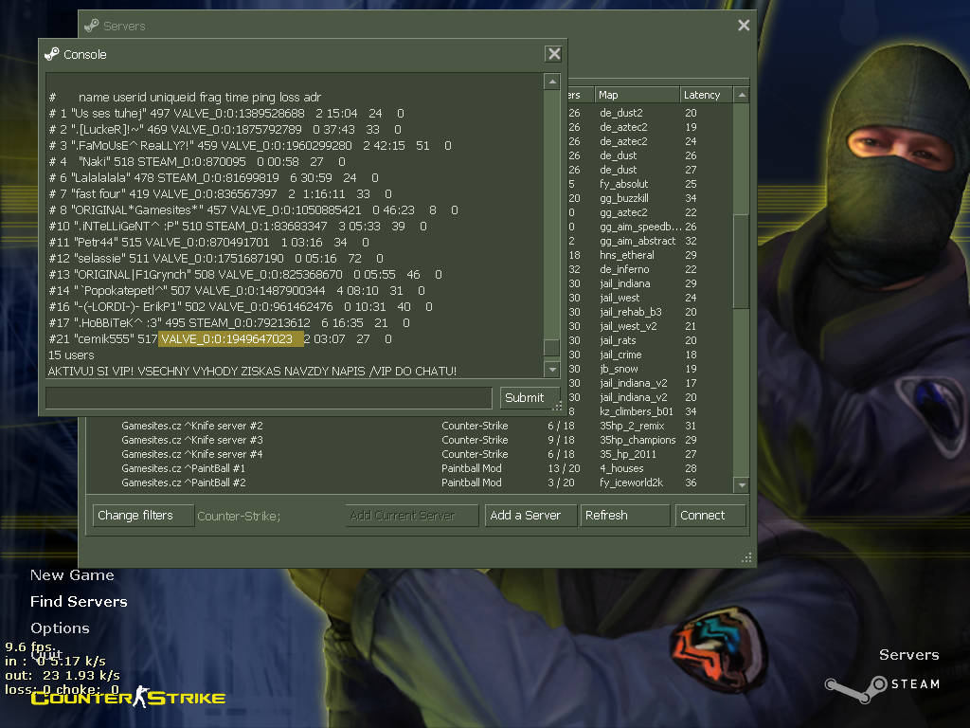This screenshot has height=728, width=970.
Task: Sort servers by Latency column header
Action: pyautogui.click(x=706, y=95)
